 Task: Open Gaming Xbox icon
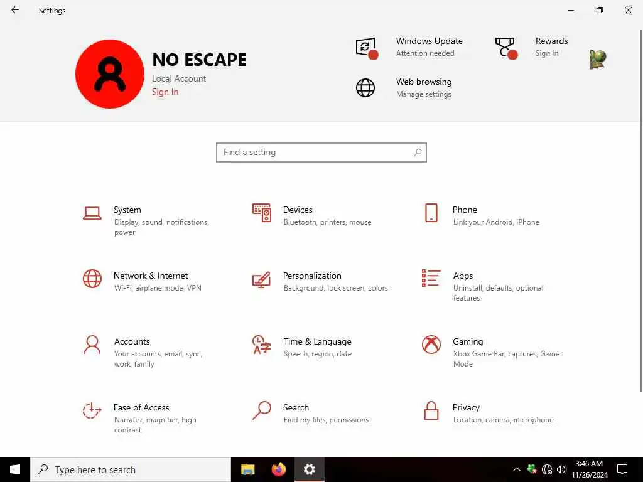click(431, 345)
